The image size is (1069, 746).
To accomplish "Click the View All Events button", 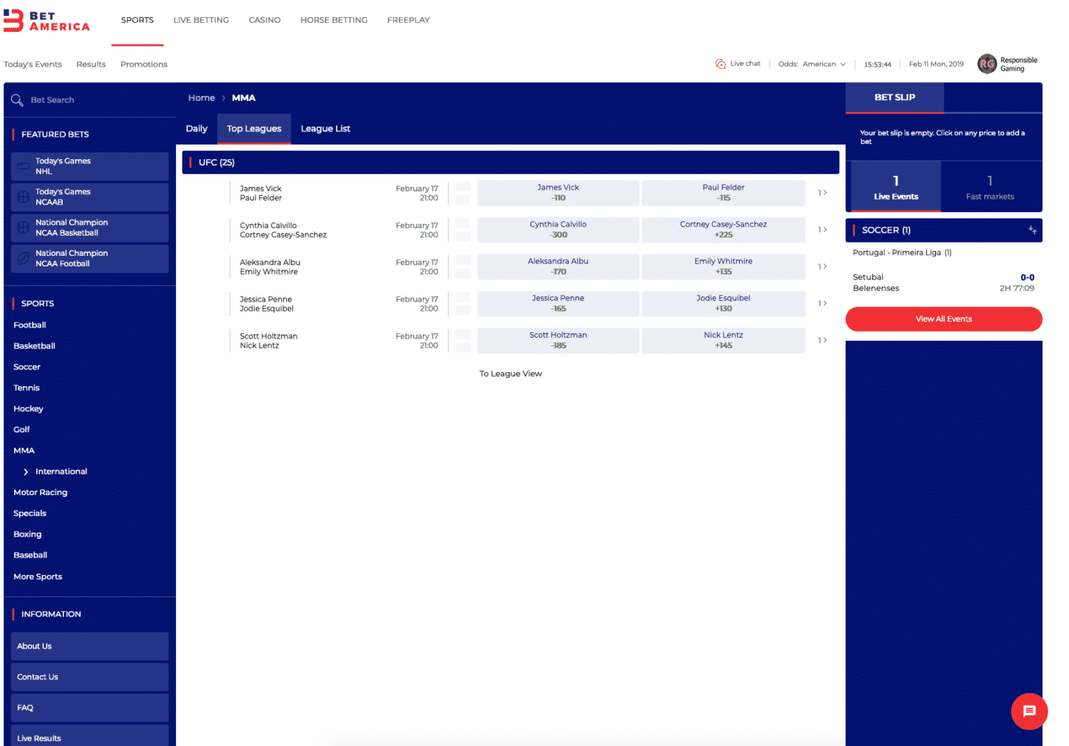I will (x=943, y=318).
